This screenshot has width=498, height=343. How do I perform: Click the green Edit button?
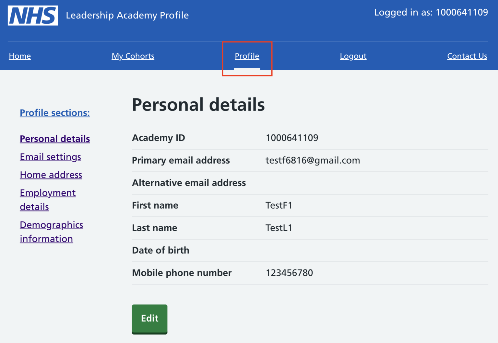pos(149,319)
